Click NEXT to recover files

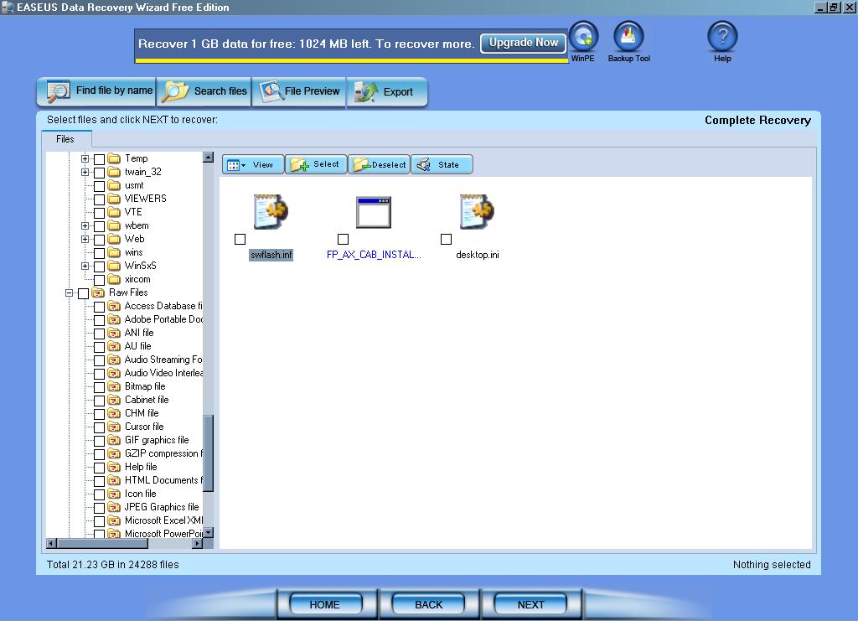click(x=530, y=604)
